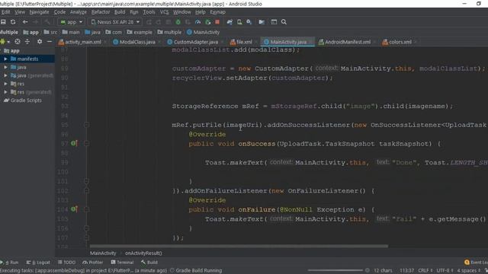Open the Run tool window
The height and width of the screenshot is (274, 488).
tap(10, 263)
